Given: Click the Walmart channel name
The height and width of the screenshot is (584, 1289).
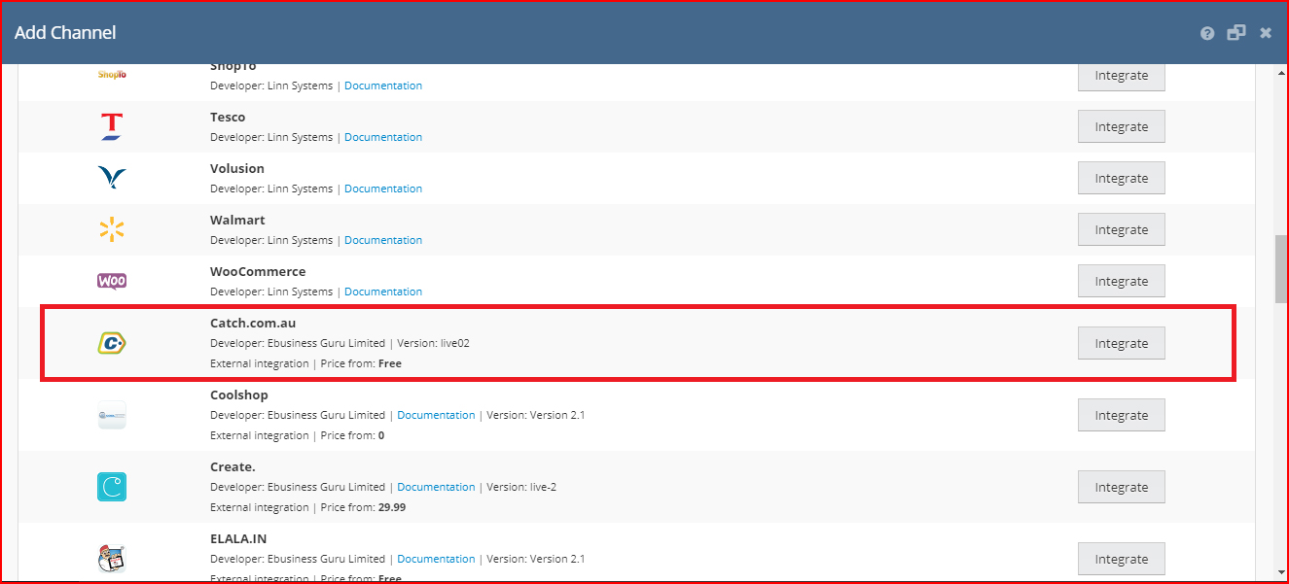Looking at the screenshot, I should point(237,221).
